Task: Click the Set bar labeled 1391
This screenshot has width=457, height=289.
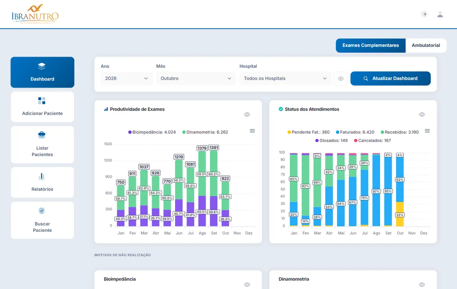Action: tap(214, 188)
